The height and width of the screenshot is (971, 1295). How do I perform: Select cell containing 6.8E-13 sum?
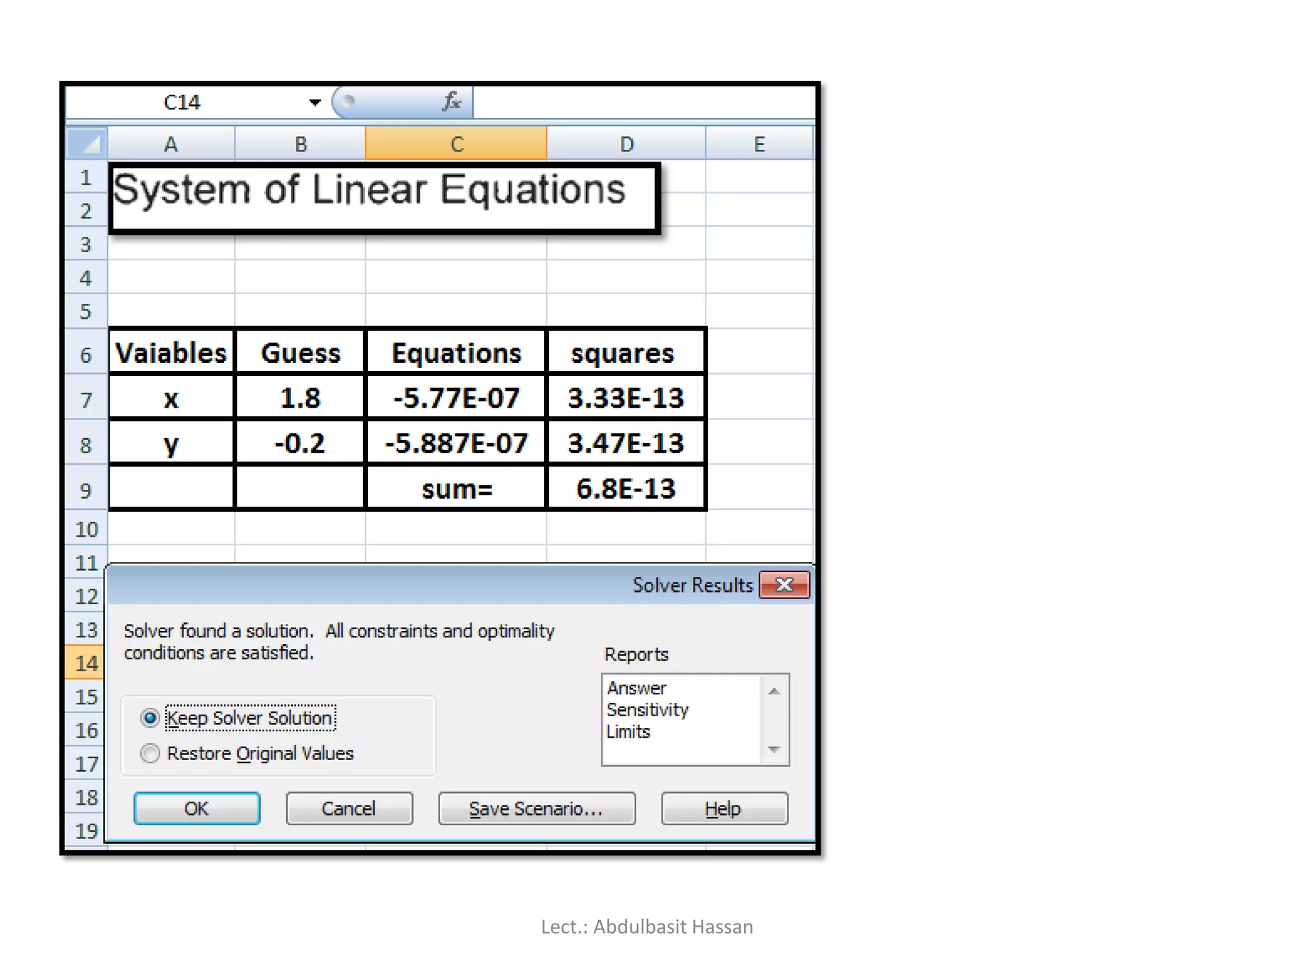pyautogui.click(x=625, y=489)
